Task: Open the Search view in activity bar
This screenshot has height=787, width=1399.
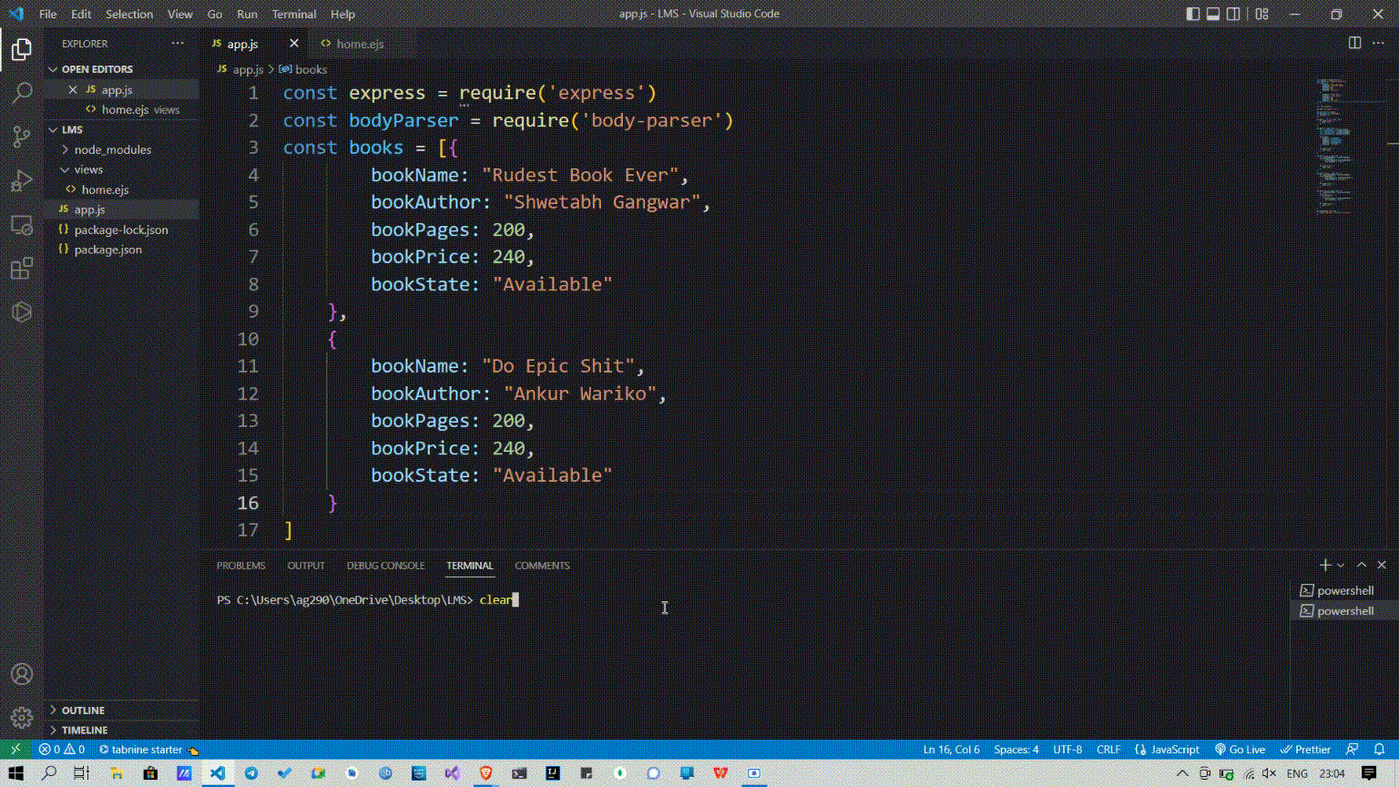Action: (x=22, y=93)
